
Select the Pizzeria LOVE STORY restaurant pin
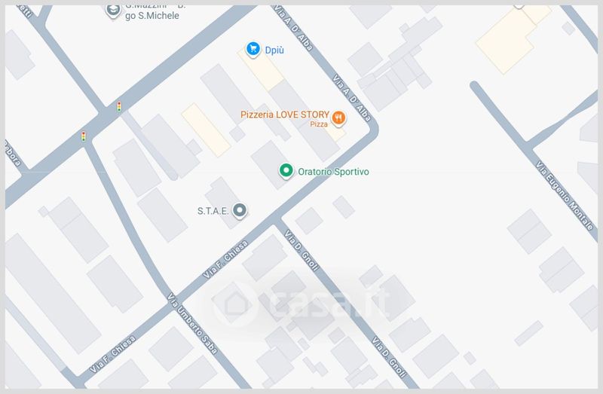pyautogui.click(x=338, y=118)
